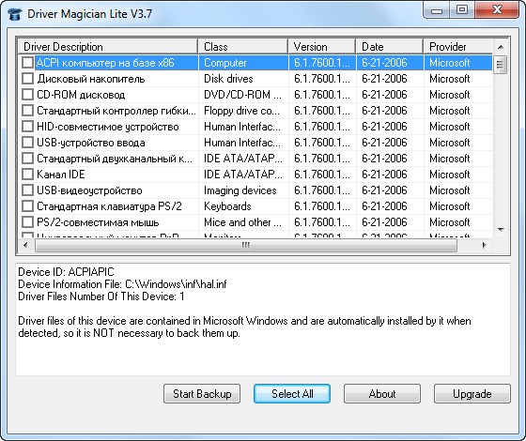The width and height of the screenshot is (526, 441).
Task: Sort list by Provider column header
Action: [458, 47]
